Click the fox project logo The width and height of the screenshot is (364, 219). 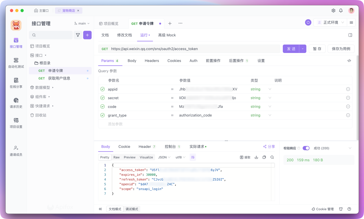[16, 25]
